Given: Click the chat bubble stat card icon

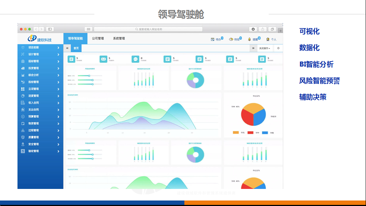Looking at the screenshot, I should (136, 59).
